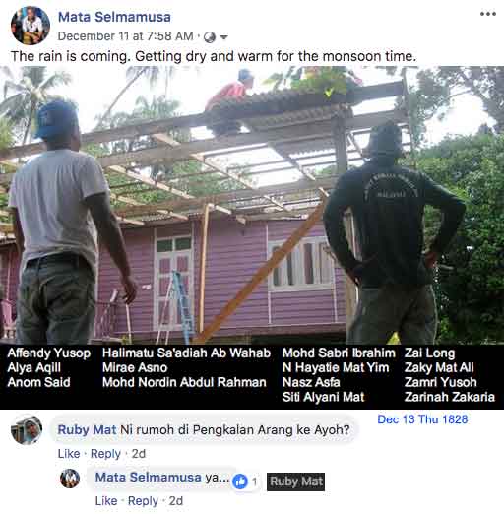Open the roof repair photo

[252, 205]
